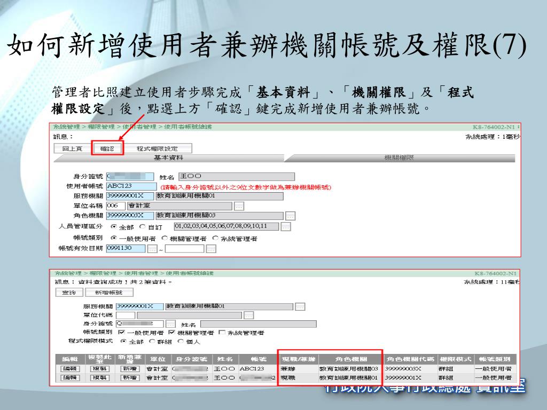The width and height of the screenshot is (547, 410).
Task: Toggle 機關管理者 checkbox in query panel
Action: [x=171, y=333]
